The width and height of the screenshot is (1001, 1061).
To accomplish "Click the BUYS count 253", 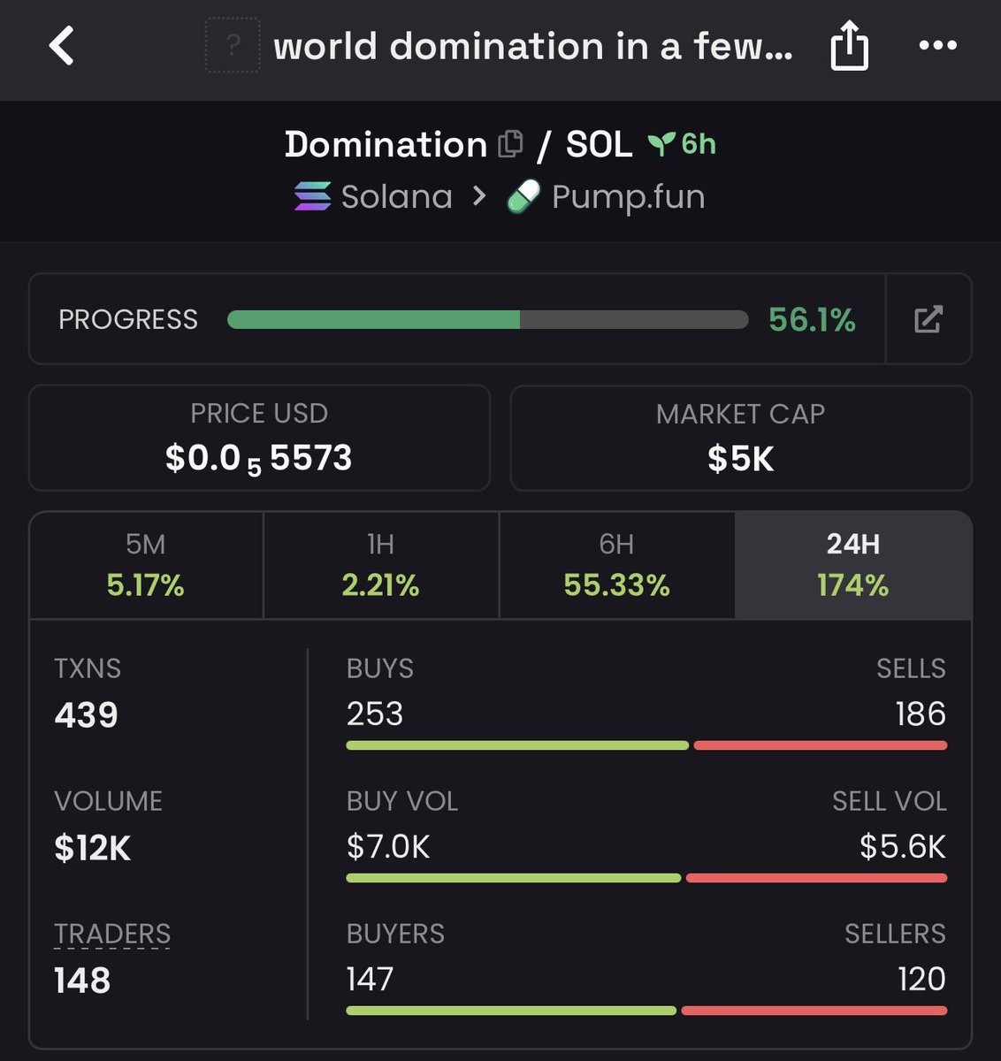I will pyautogui.click(x=375, y=714).
